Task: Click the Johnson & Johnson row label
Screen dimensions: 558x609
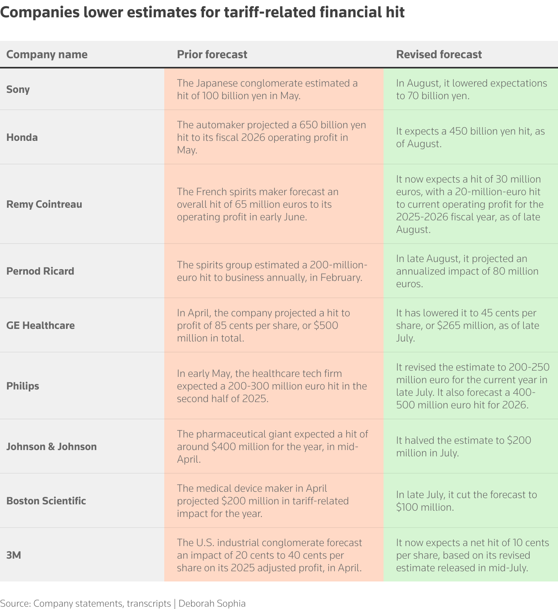Action: (51, 447)
